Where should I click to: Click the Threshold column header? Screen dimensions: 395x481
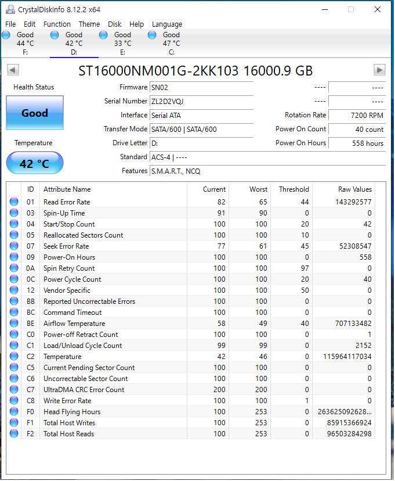click(x=292, y=189)
